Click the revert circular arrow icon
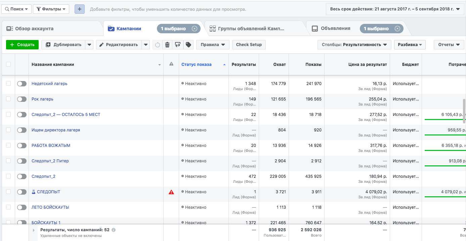 (157, 45)
